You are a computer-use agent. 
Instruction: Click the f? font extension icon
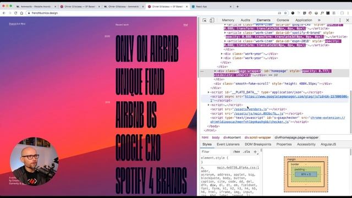coord(322,13)
